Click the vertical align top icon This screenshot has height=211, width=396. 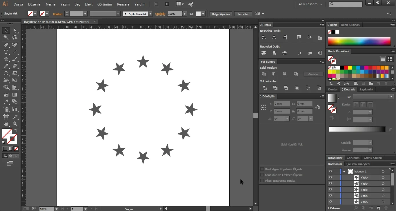pyautogui.click(x=299, y=37)
